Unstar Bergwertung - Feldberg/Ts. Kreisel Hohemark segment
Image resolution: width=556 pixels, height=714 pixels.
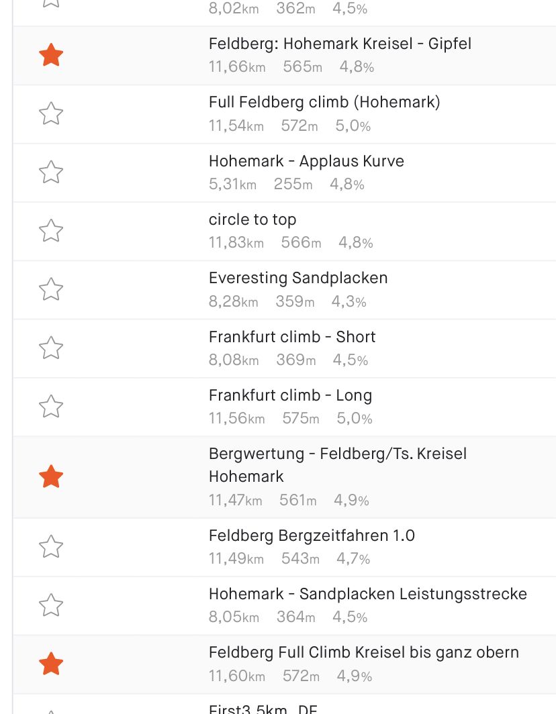(51, 477)
